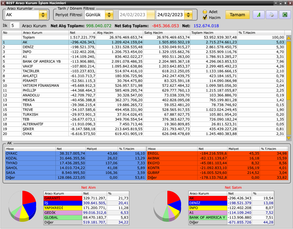Click the main table scrollbar up arrow
The width and height of the screenshot is (293, 229).
coord(289,38)
